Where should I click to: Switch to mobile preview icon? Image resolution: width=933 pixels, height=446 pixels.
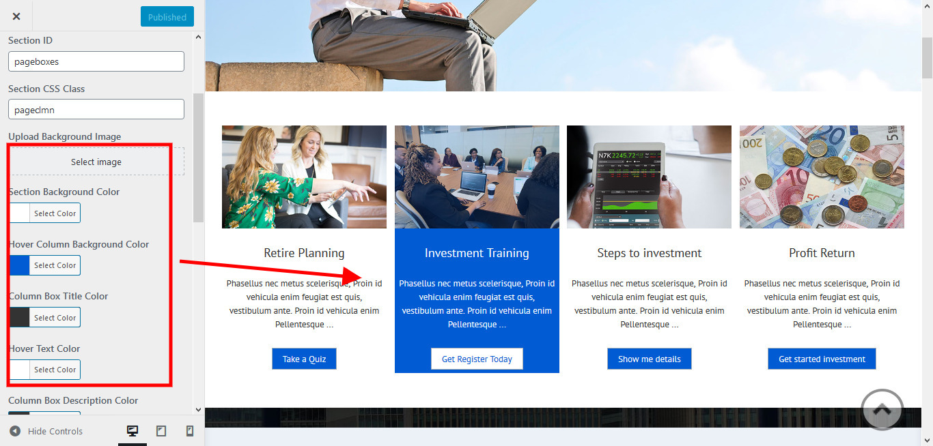(x=190, y=431)
